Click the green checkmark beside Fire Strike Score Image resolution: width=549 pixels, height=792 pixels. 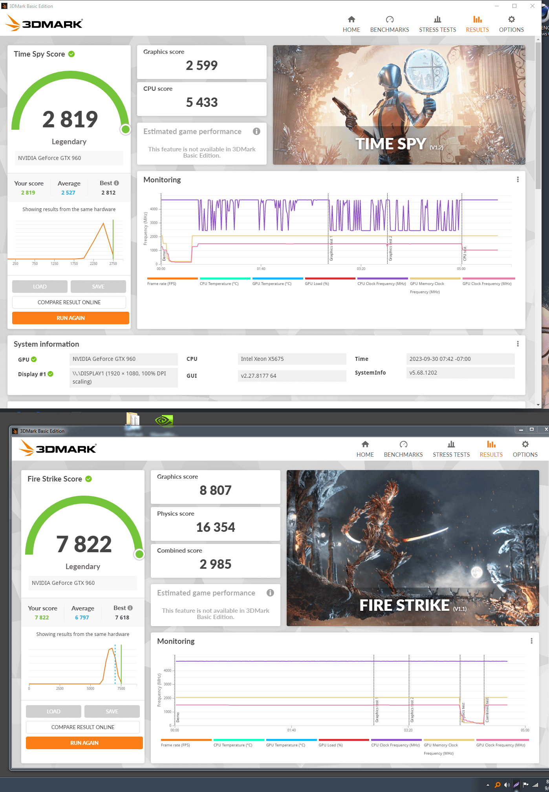(88, 479)
